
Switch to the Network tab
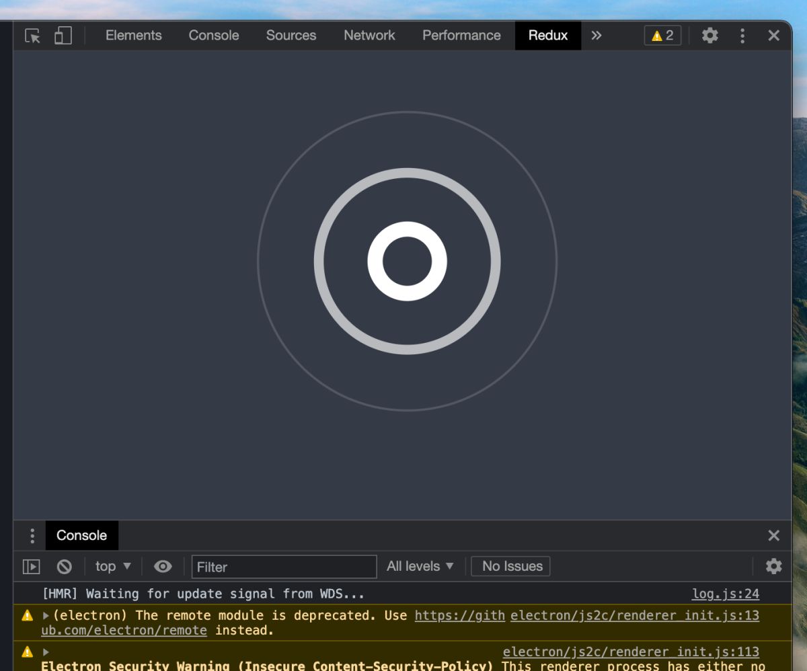(369, 36)
